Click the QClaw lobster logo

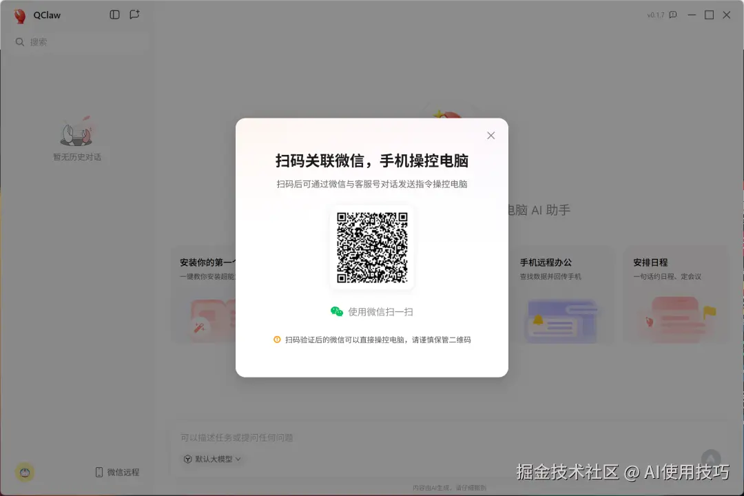click(x=20, y=16)
